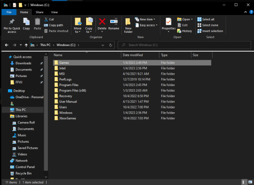Click Edit in the Open group
The height and width of the screenshot is (185, 254).
(x=183, y=25)
